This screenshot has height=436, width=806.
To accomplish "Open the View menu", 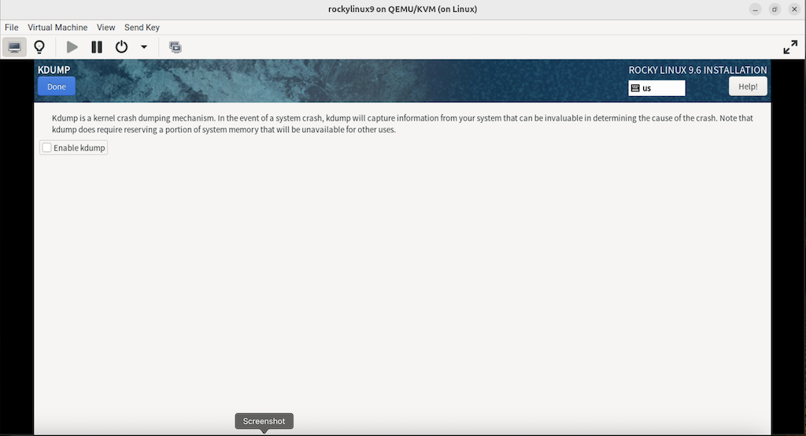I will 106,28.
